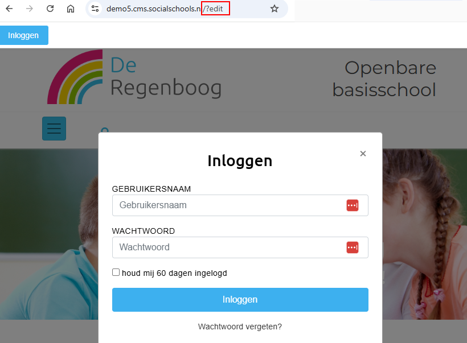This screenshot has width=467, height=343.
Task: Follow the Wachtwoord vergeten? link
Action: click(x=240, y=327)
